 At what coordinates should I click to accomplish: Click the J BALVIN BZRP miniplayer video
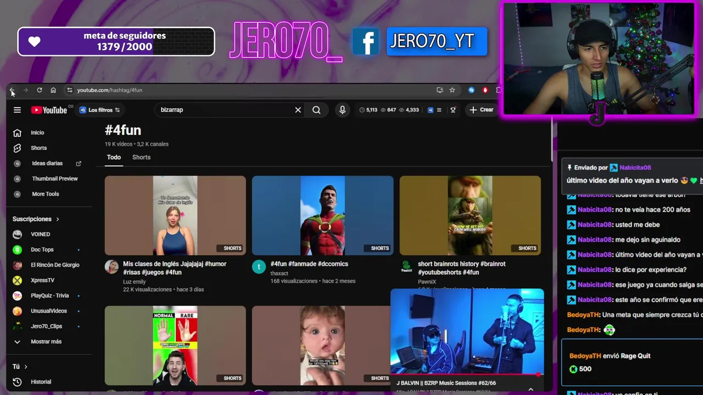[x=467, y=332]
